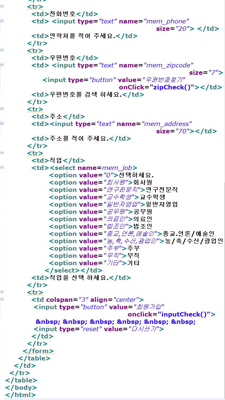
Task: Click the align="center" attribute
Action: click(x=115, y=300)
